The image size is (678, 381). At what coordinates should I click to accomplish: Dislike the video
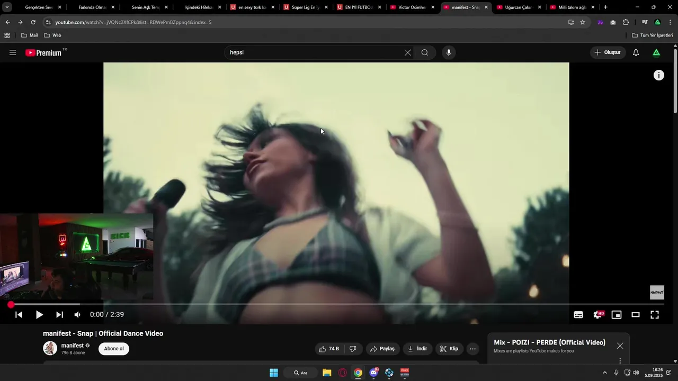pos(353,349)
